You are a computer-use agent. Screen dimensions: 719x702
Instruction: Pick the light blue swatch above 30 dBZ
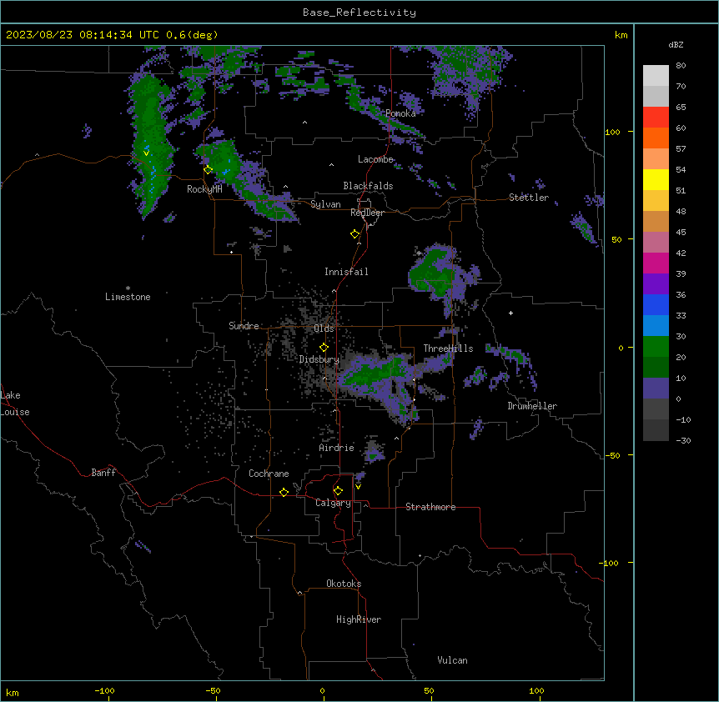tap(656, 325)
